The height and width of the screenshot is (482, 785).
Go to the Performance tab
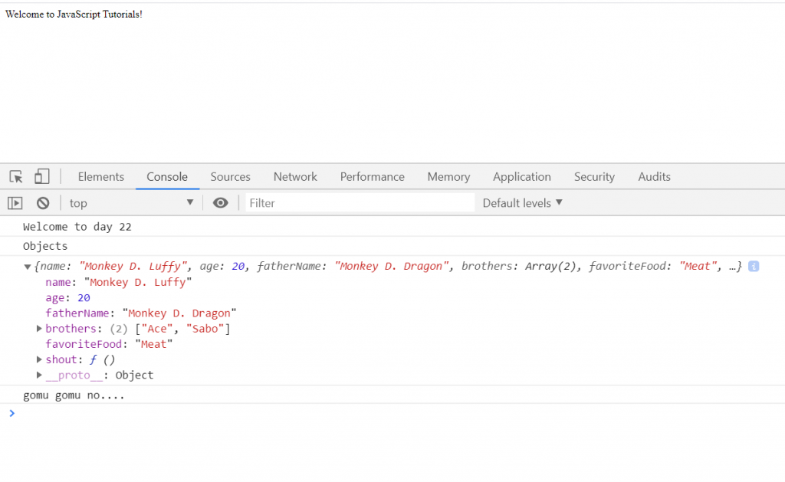click(373, 177)
